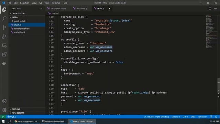Open the Terminal menu
This screenshot has width=220, height=124.
coord(56,3)
